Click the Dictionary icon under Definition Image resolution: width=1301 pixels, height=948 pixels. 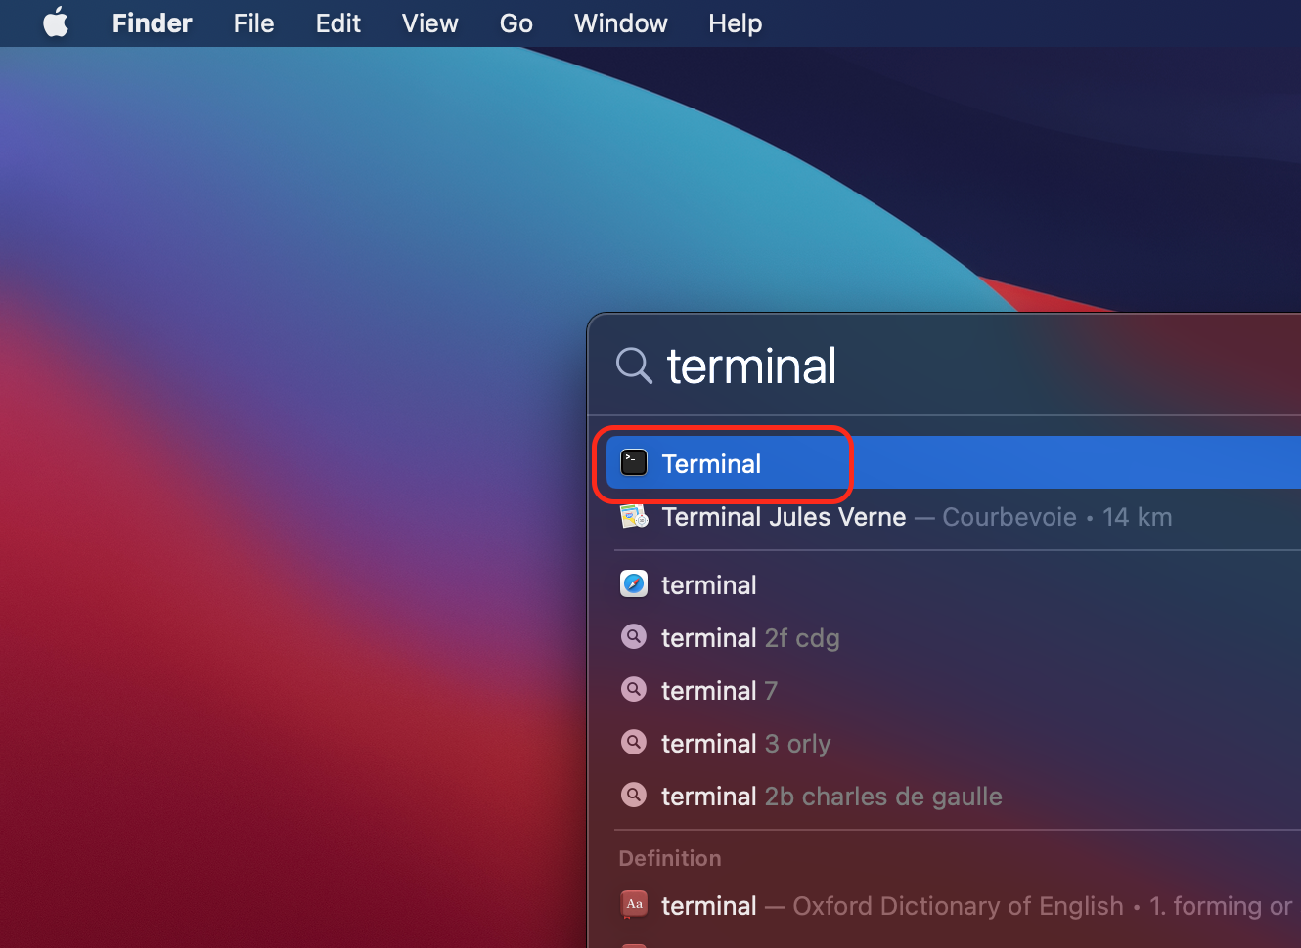pos(634,905)
